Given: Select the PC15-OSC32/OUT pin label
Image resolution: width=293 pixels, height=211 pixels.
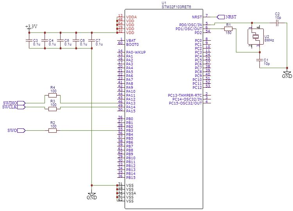Looking at the screenshot, I should (x=185, y=103).
